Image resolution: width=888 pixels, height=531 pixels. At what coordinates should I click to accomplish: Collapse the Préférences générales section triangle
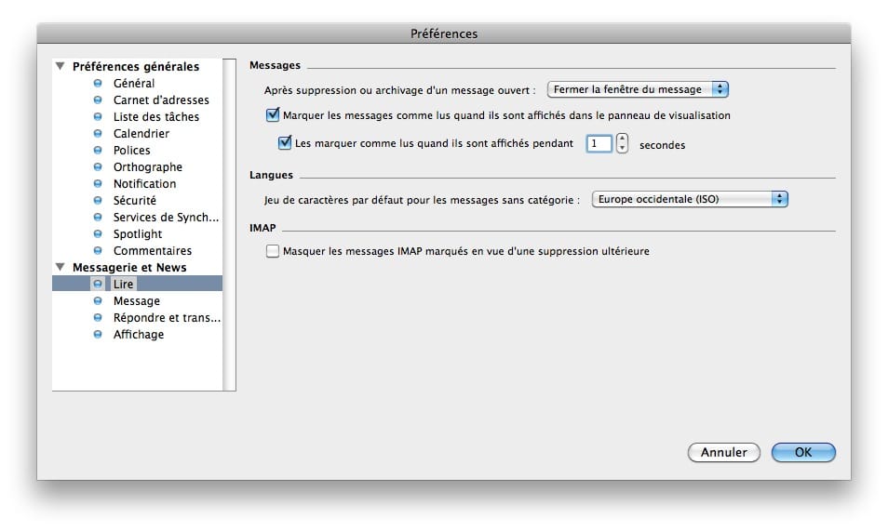[60, 66]
